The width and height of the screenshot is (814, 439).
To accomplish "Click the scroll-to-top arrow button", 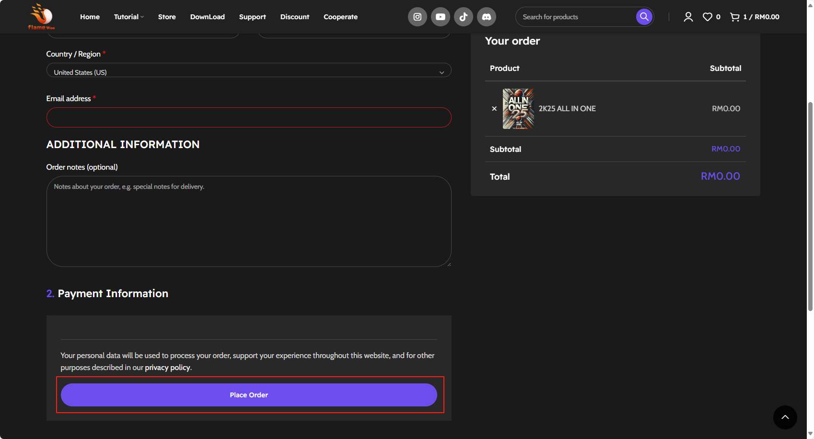I will point(785,417).
